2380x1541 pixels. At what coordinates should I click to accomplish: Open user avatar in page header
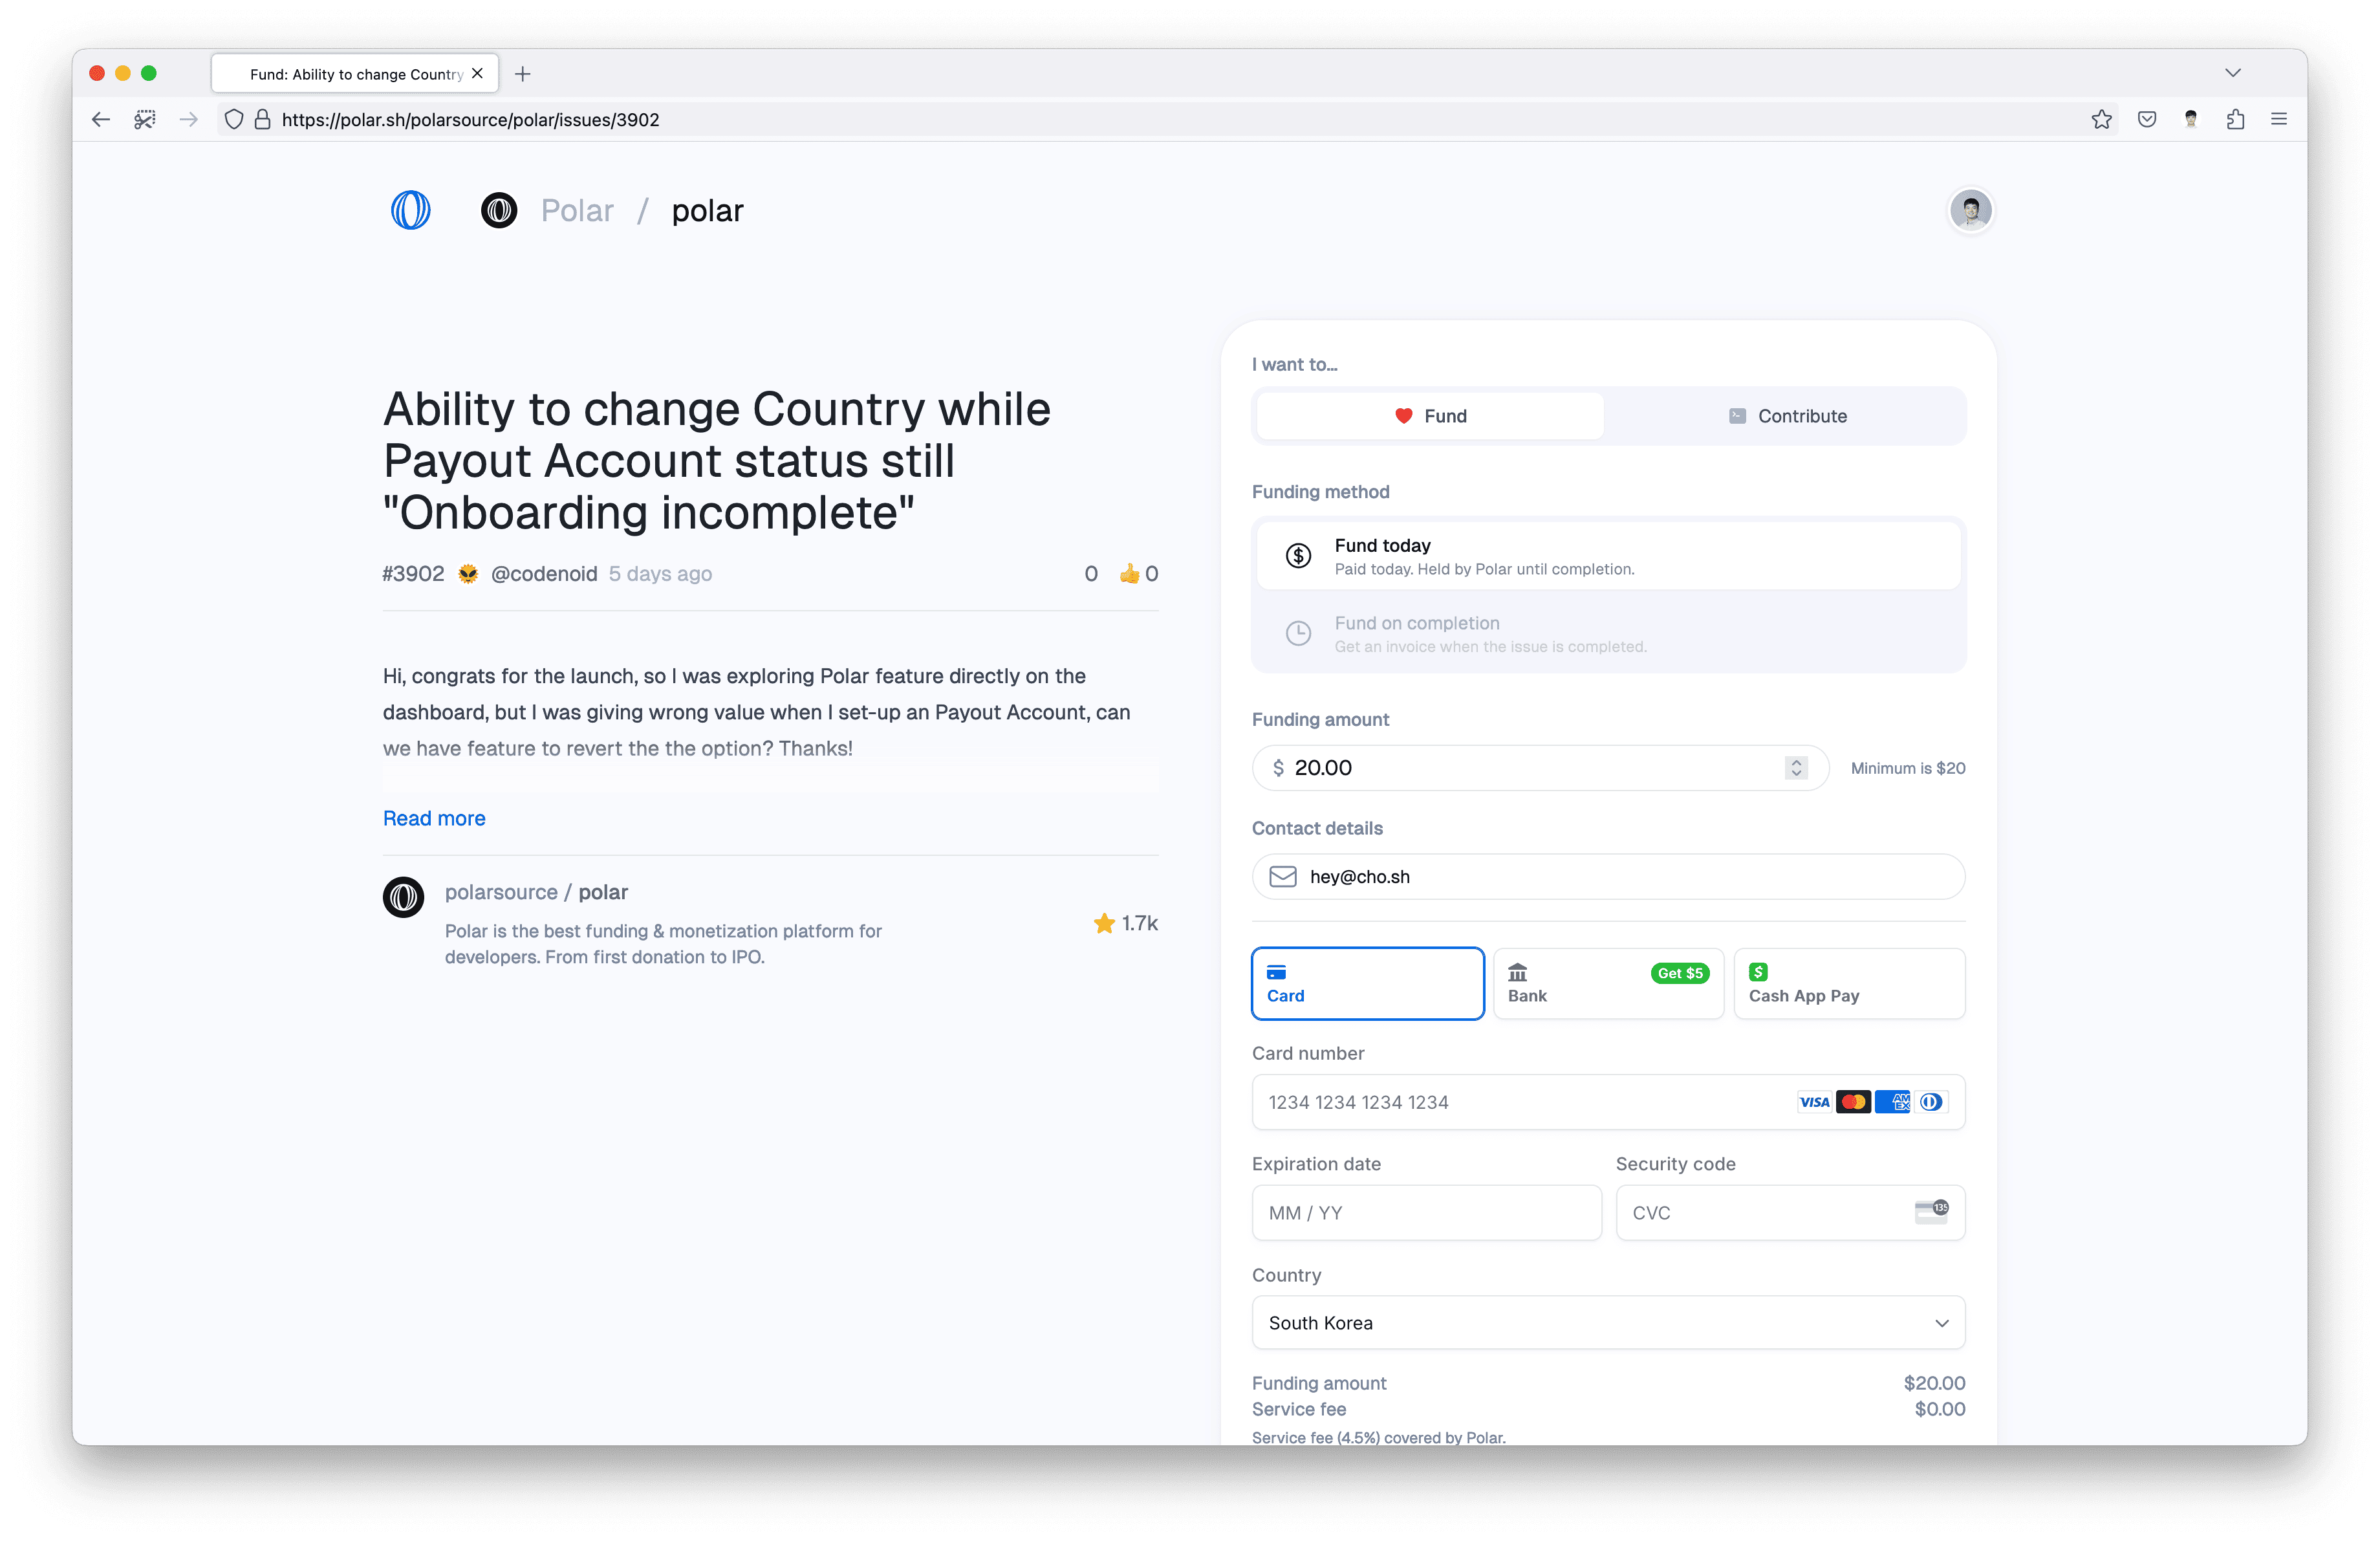click(x=1970, y=210)
